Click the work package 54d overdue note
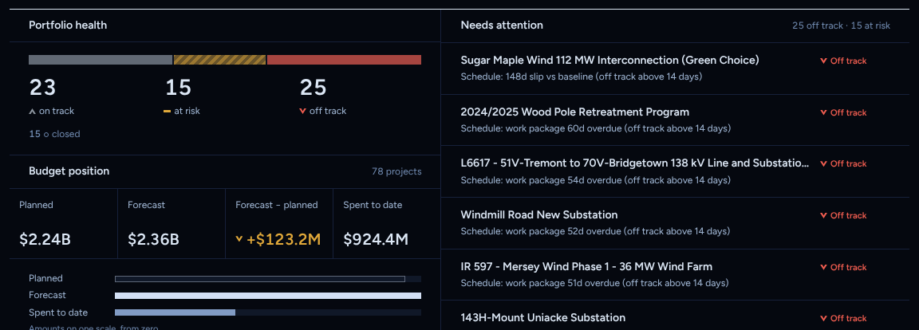 (595, 179)
